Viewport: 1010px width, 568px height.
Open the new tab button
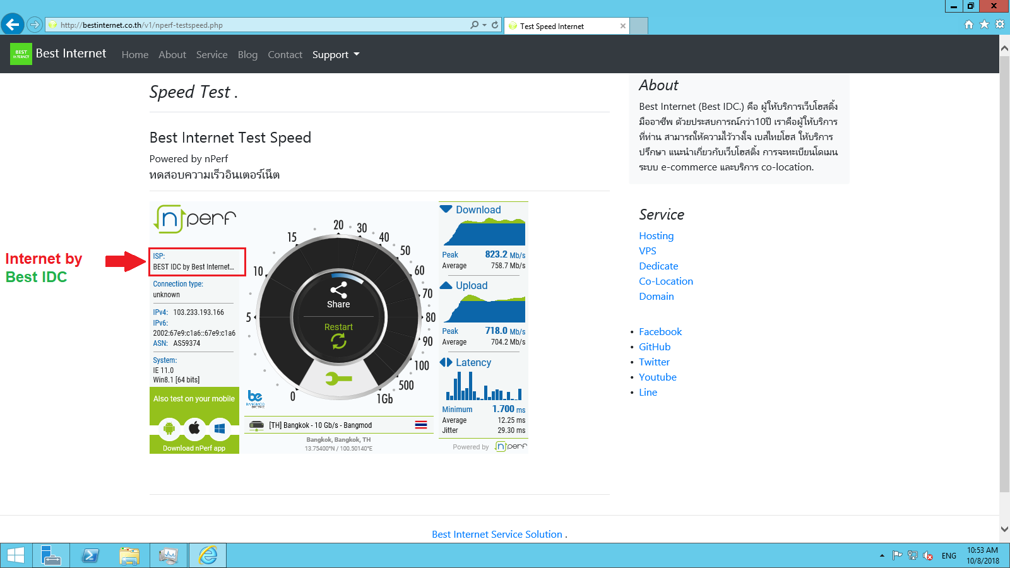pos(639,26)
